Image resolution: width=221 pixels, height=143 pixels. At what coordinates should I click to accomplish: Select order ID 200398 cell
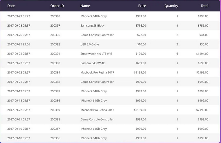55,16
